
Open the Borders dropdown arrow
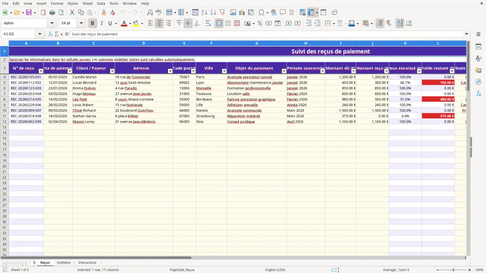(333, 23)
